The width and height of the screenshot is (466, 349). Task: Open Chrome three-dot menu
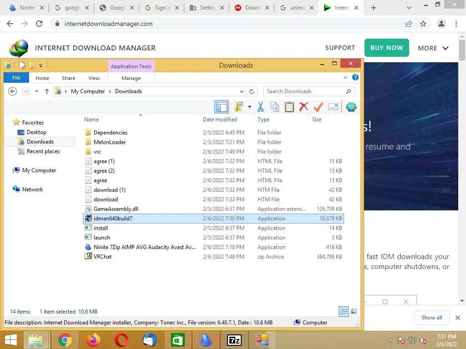point(456,24)
